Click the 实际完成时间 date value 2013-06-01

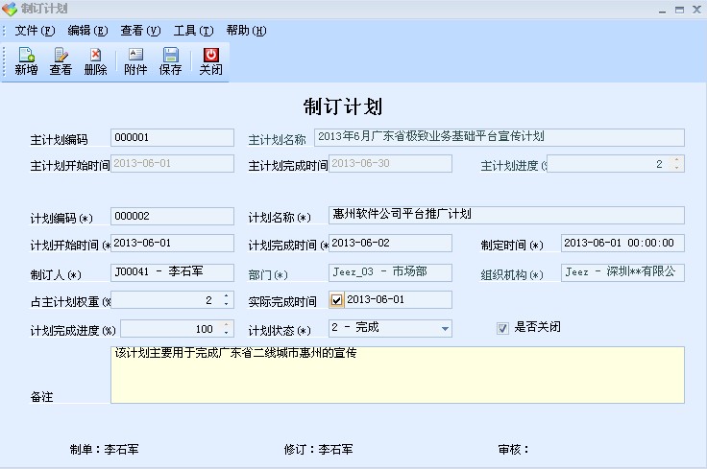pyautogui.click(x=376, y=299)
